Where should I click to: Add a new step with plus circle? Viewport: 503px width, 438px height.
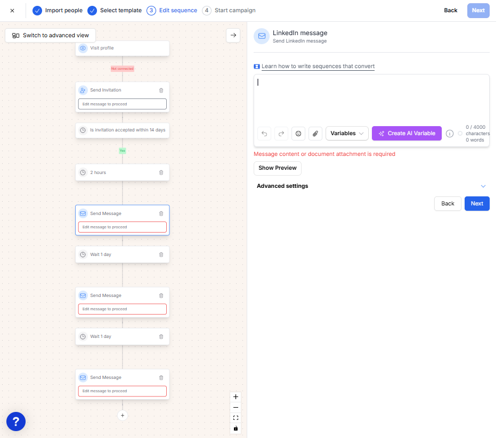point(122,415)
